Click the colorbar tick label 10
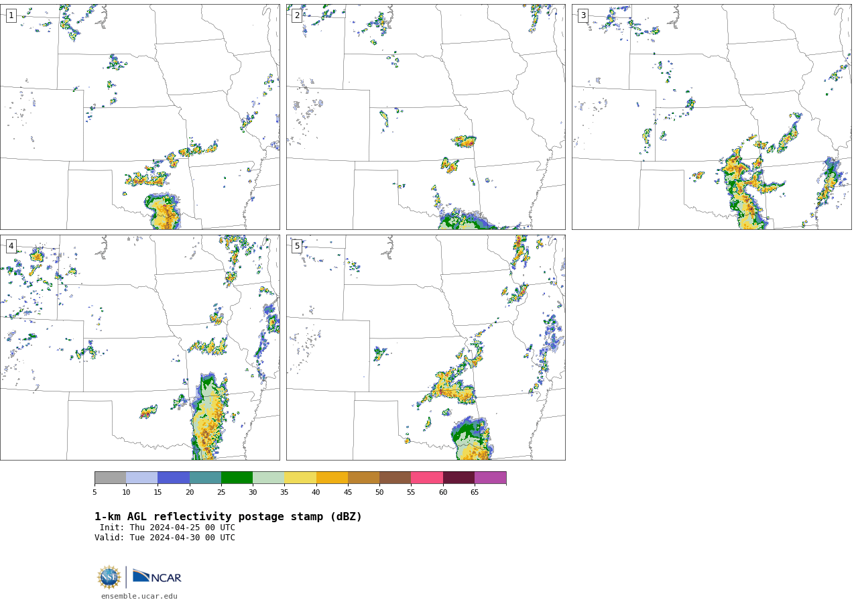The width and height of the screenshot is (858, 604). [x=126, y=493]
